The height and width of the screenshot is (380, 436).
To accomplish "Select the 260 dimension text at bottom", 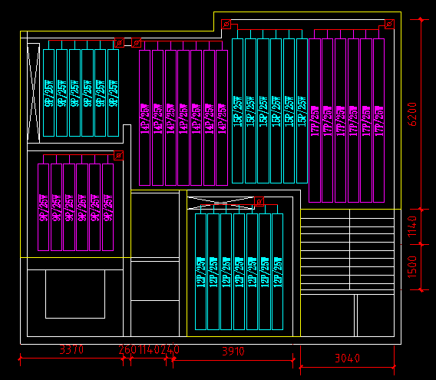I will [x=127, y=349].
